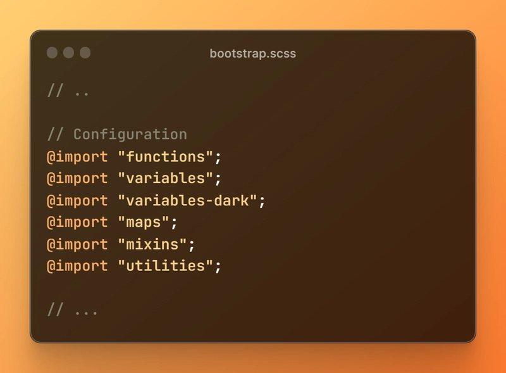Click the bootstrap.scss window title
The width and height of the screenshot is (506, 373).
coord(252,54)
